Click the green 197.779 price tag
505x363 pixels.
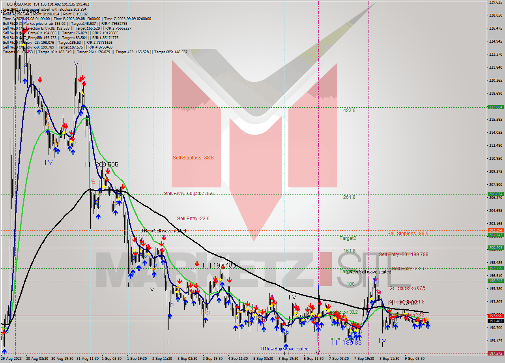(496, 268)
